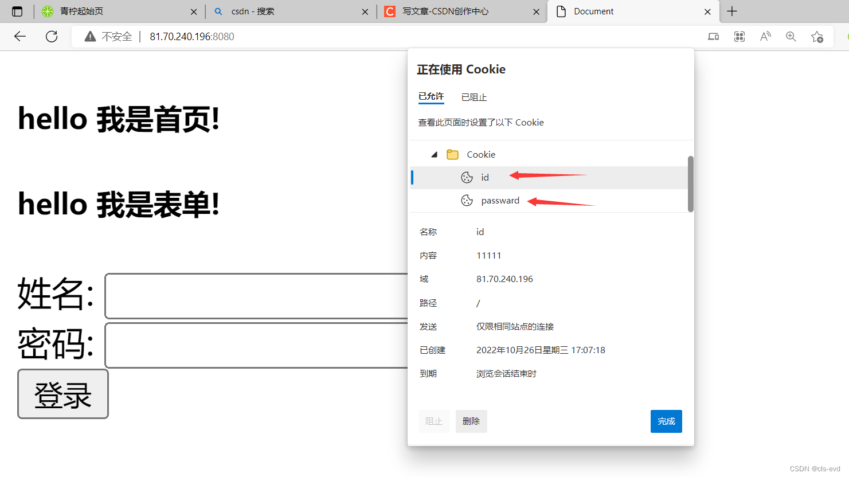849x477 pixels.
Task: Click the expiry value 浏览会话结束时
Action: [x=506, y=374]
